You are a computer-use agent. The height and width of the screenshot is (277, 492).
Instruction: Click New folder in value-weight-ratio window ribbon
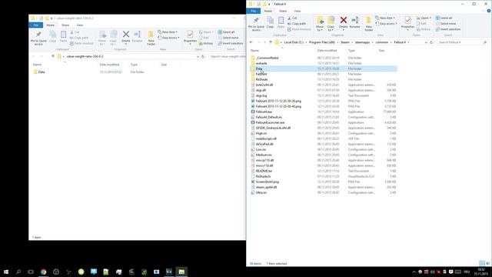[x=151, y=38]
